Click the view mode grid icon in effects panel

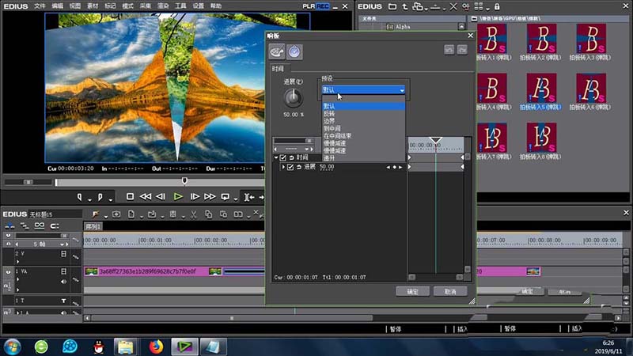[x=479, y=6]
